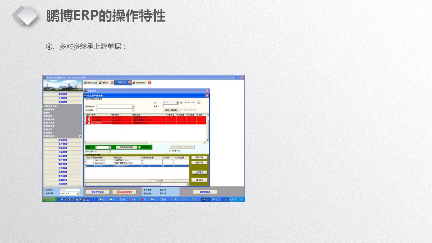This screenshot has height=243, width=432.
Task: Open the end date dropdown showing 2014-7-31
Action: coord(199,102)
